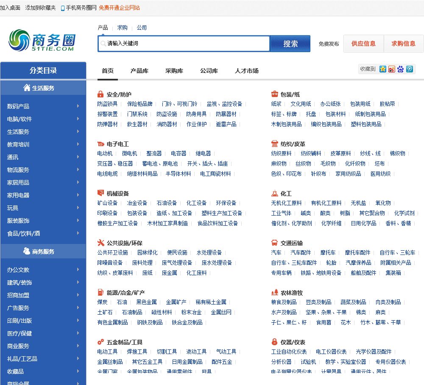
Task: Click the gears icon next to 五金制品/工具
Action: tap(100, 342)
